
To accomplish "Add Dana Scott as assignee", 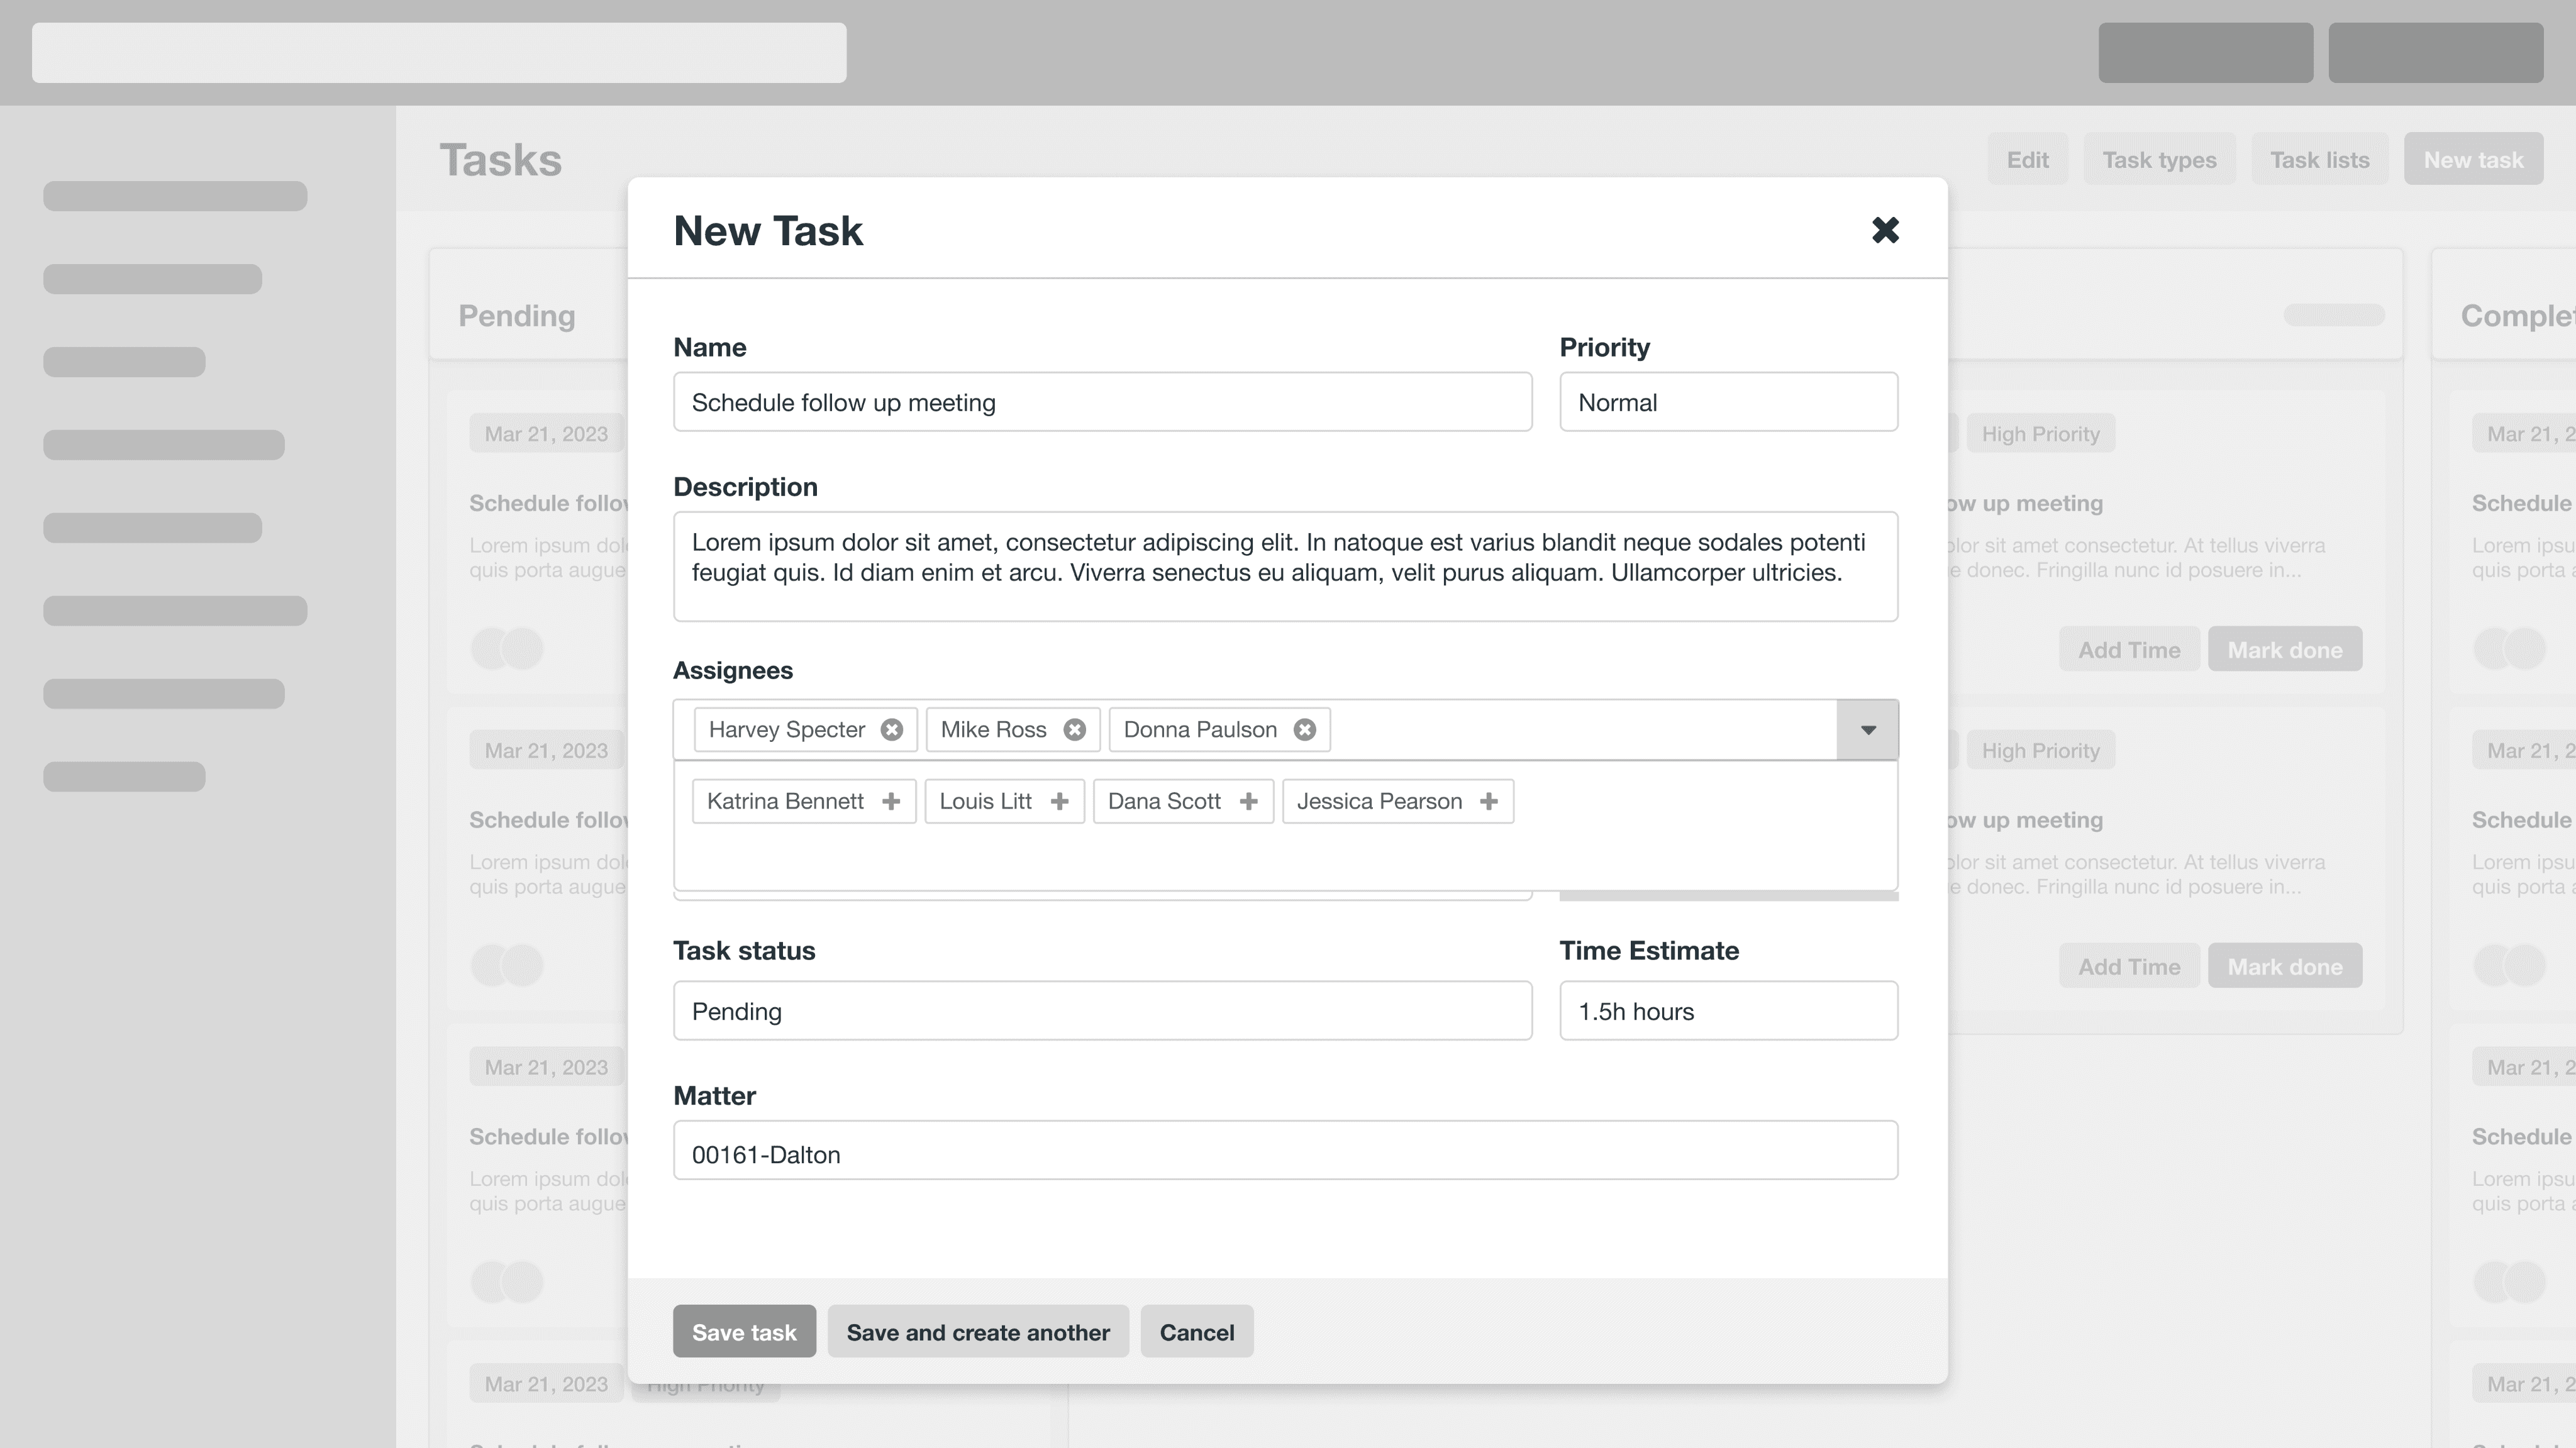I will point(1248,802).
